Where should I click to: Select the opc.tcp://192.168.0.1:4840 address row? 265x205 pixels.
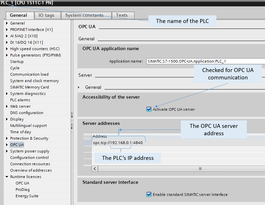pyautogui.click(x=118, y=143)
